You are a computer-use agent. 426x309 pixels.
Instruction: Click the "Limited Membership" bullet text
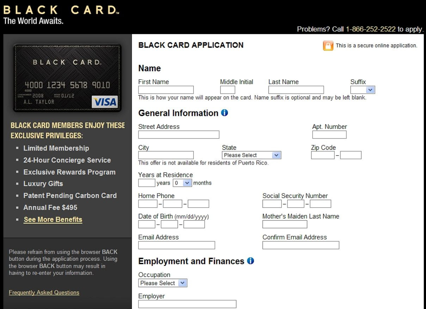point(56,148)
